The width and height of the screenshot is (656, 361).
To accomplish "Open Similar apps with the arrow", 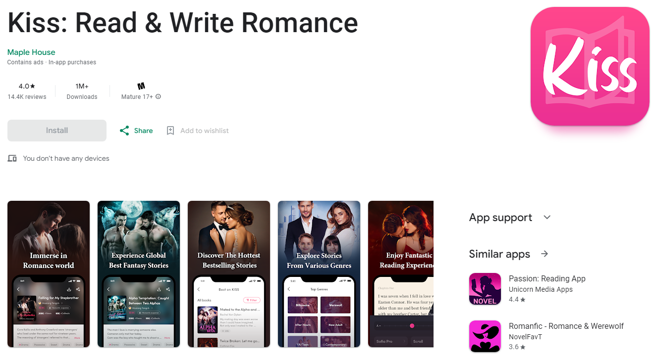I will [545, 254].
